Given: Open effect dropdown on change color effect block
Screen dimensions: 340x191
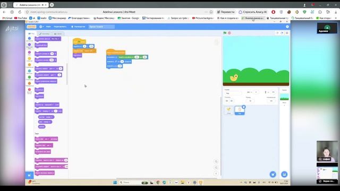Looking at the screenshot, I should (x=52, y=68).
